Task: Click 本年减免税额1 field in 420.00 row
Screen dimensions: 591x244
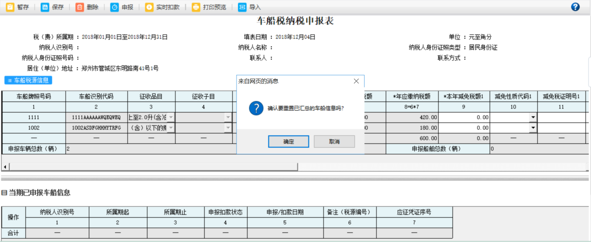Action: [x=464, y=117]
